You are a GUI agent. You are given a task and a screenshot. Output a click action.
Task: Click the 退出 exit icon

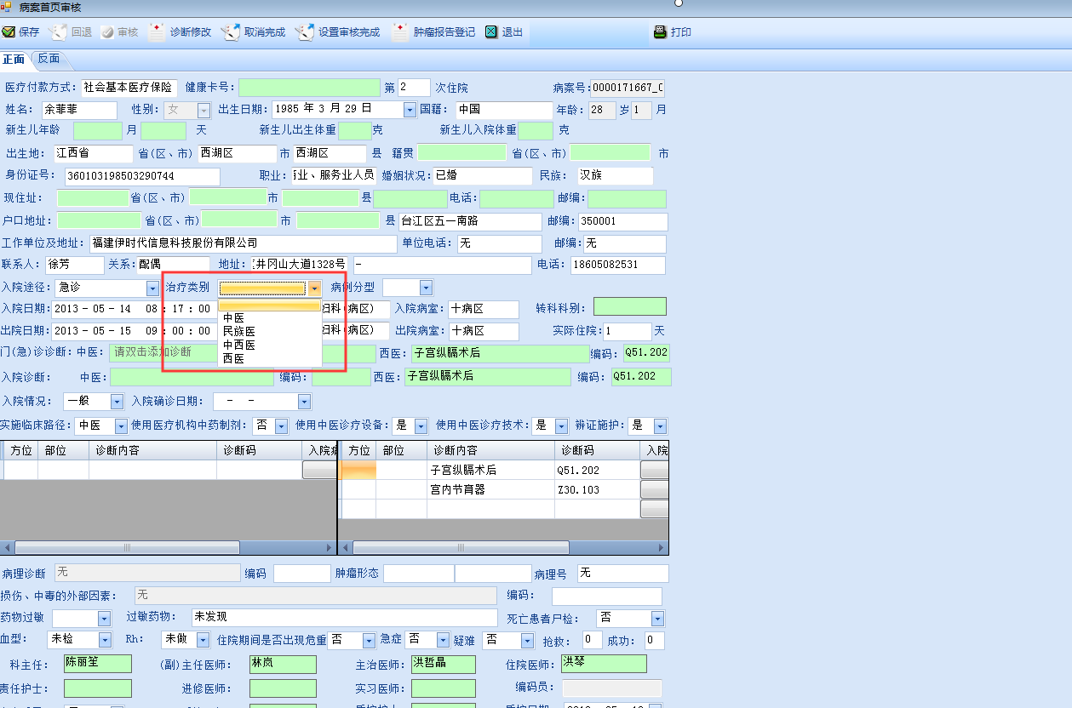click(491, 32)
